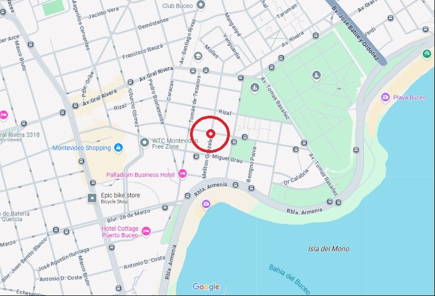
Task: Click the Playa Buceo text label
Action: [x=410, y=97]
